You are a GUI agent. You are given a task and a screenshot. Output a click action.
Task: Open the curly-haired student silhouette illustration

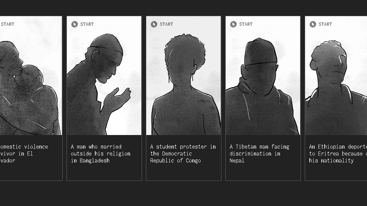coord(183,76)
